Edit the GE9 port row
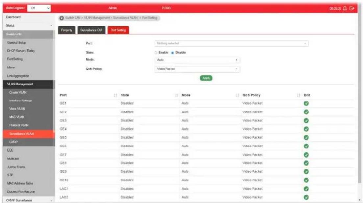The image size is (363, 203). coord(306,171)
